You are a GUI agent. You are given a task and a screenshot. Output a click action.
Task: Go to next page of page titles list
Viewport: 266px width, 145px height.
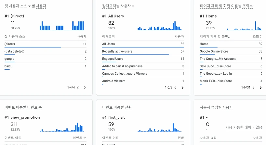point(260,88)
